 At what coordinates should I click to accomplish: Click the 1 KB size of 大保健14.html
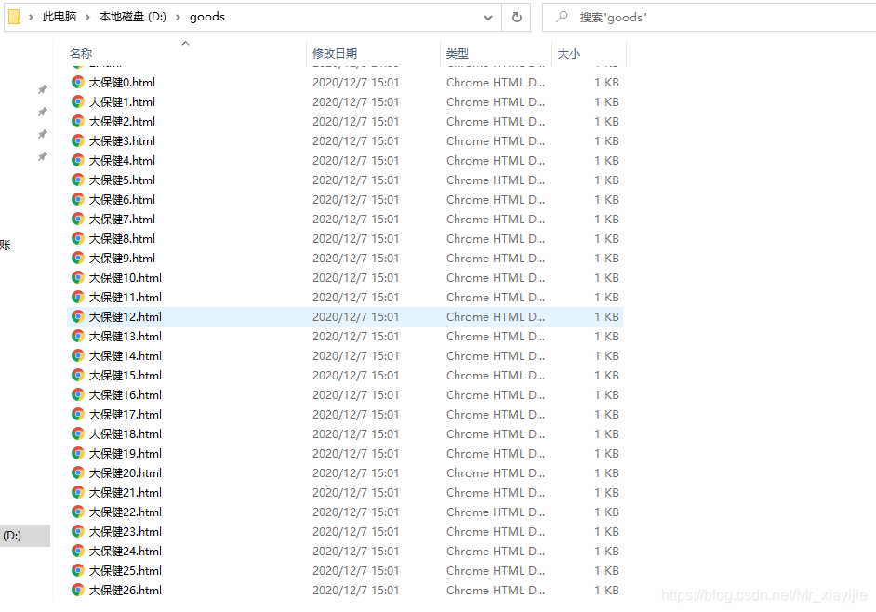coord(606,356)
